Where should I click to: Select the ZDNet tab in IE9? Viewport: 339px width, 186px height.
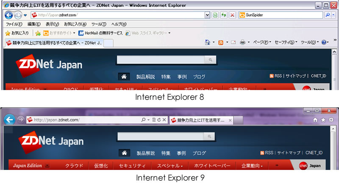point(201,120)
